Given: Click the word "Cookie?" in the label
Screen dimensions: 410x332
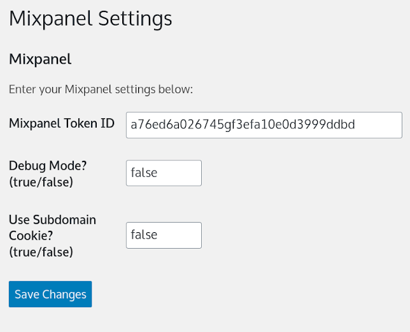Looking at the screenshot, I should (x=31, y=236).
